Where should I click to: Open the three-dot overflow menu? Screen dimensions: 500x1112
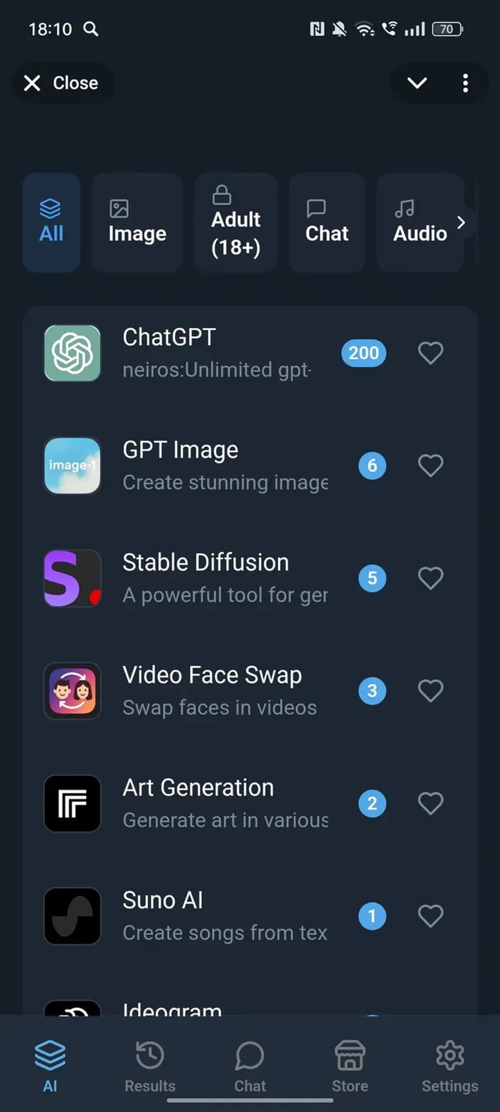click(x=465, y=83)
